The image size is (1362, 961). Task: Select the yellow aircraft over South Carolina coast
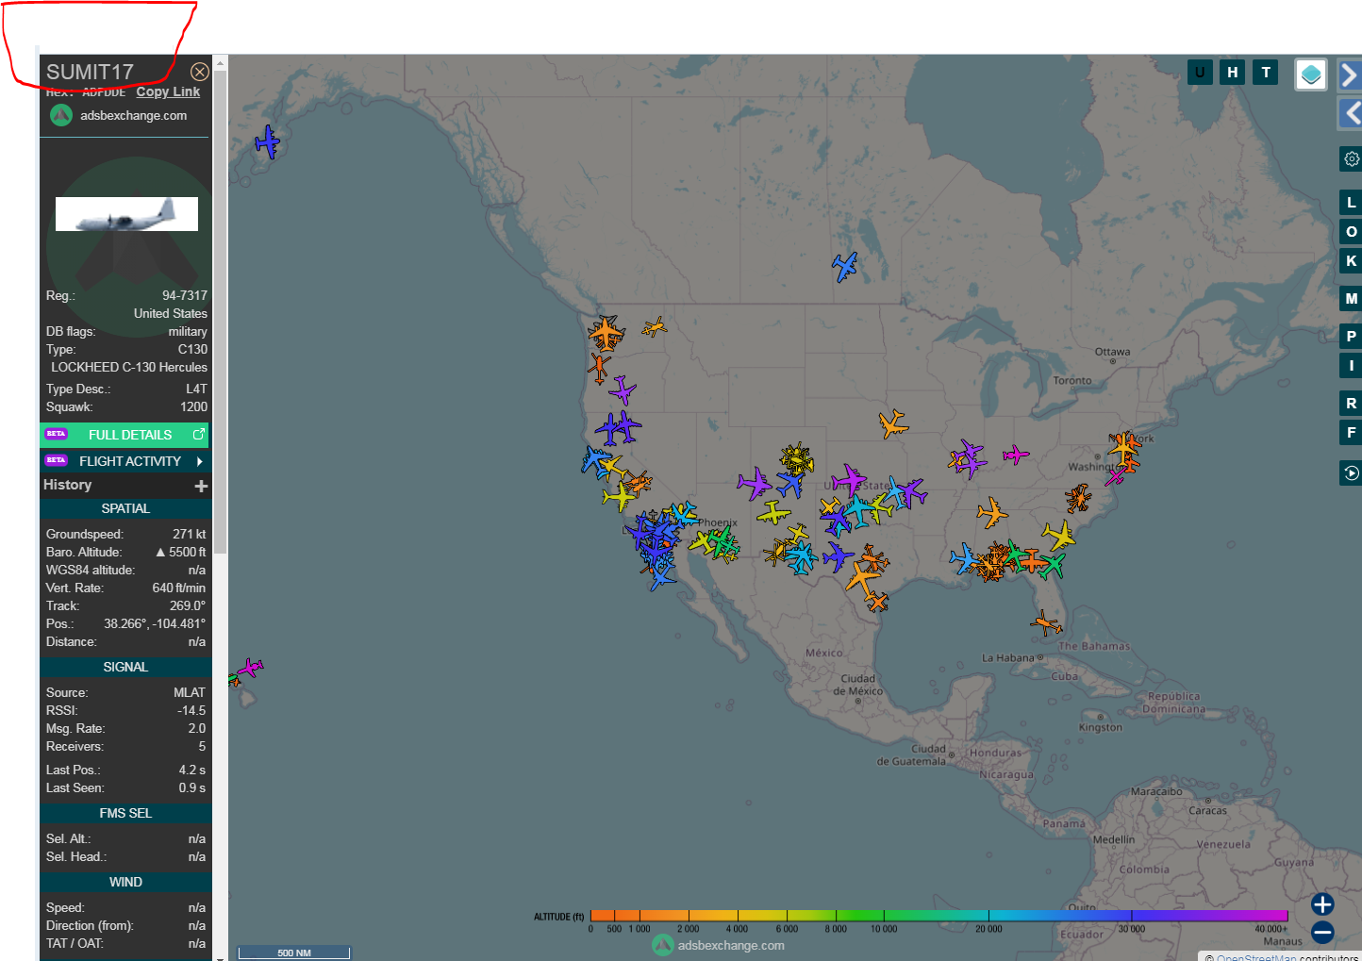click(1059, 536)
